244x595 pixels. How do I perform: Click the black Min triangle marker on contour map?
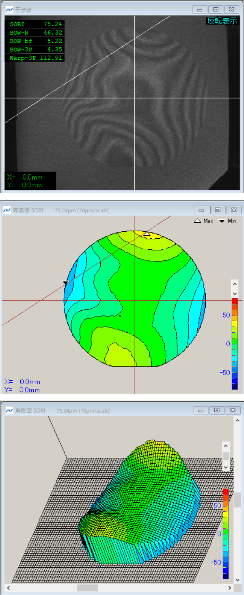[x=65, y=282]
